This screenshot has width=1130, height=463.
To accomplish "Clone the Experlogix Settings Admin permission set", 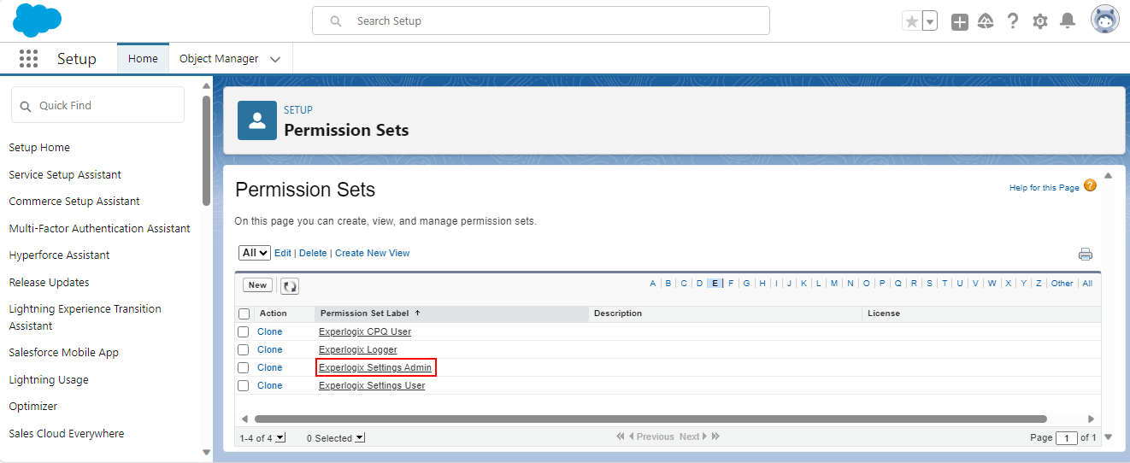I will [270, 367].
